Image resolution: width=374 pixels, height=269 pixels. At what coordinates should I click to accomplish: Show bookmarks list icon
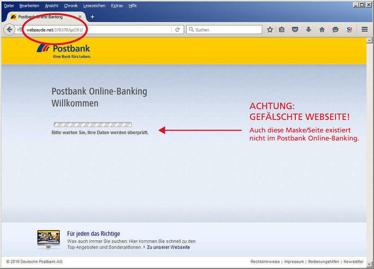[x=282, y=30]
